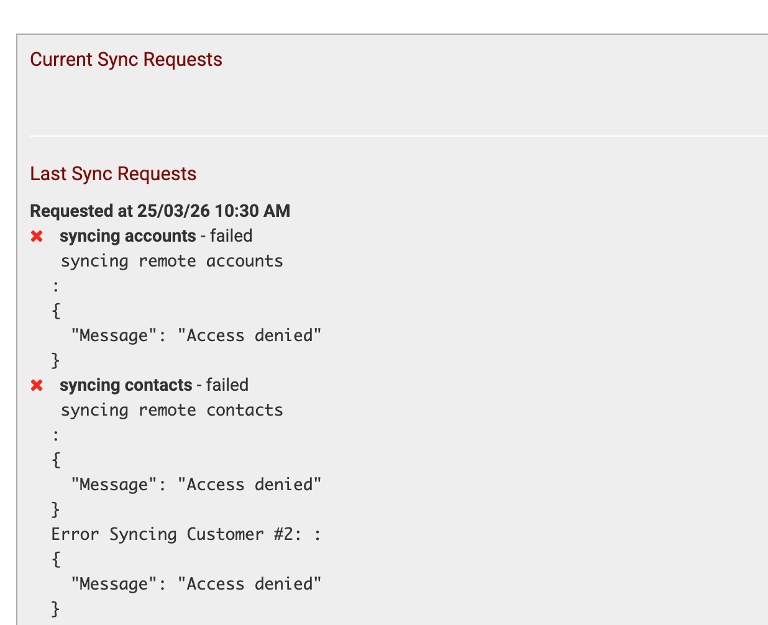Click the failed status after syncing accounts
768x625 pixels.
click(231, 236)
